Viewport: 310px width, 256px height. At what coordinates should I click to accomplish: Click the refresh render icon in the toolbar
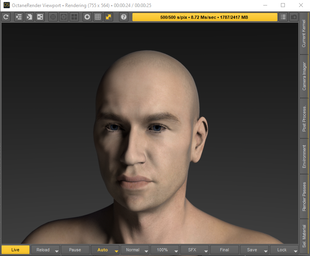(x=6, y=17)
